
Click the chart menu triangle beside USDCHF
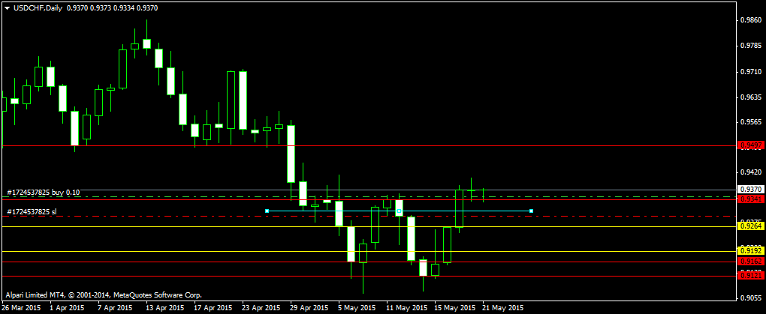pyautogui.click(x=7, y=7)
